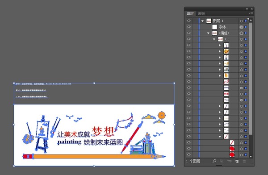Locate object with the magnifier icon
Image resolution: width=268 pixels, height=175 pixels.
(214, 161)
